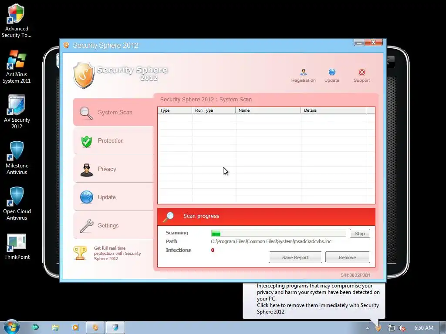Switch to the second taskbar window button
The image size is (446, 334).
[115, 327]
